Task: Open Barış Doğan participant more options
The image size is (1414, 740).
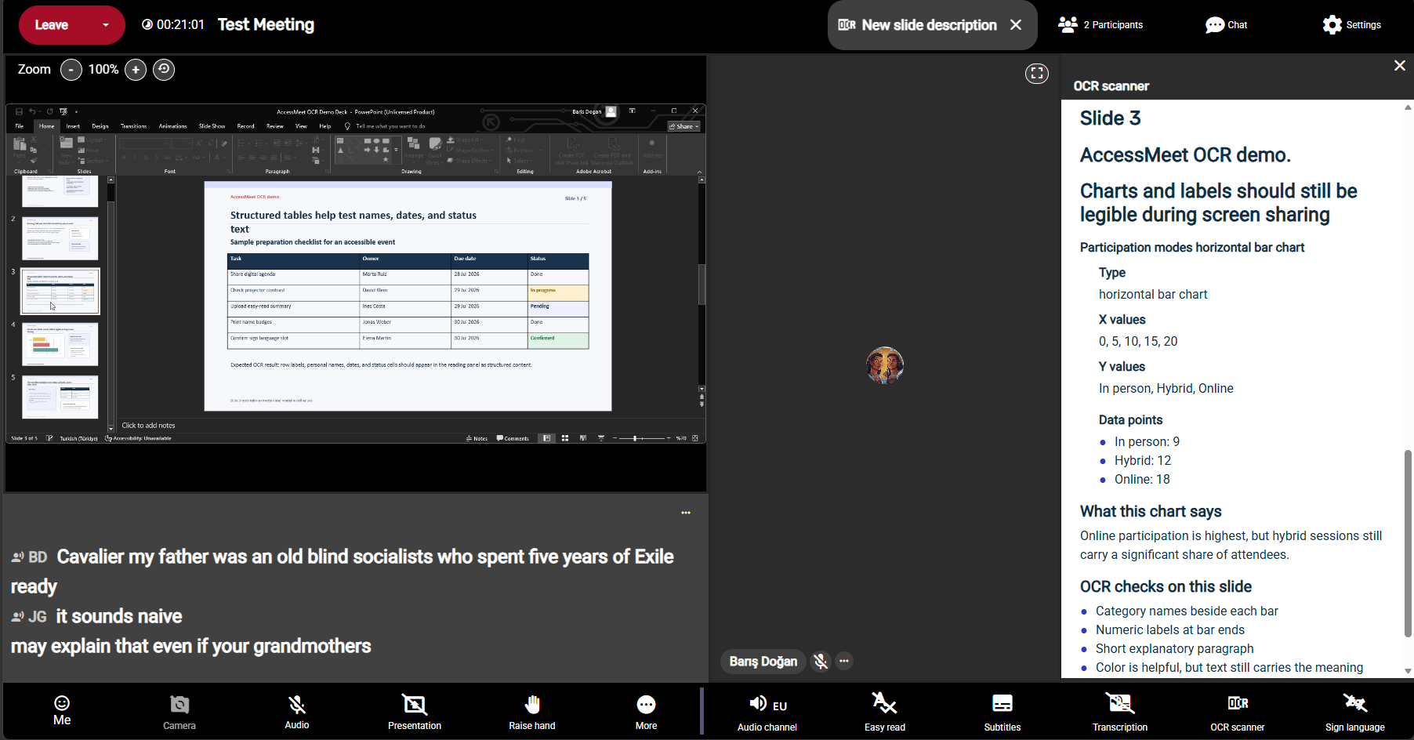Action: pos(844,661)
